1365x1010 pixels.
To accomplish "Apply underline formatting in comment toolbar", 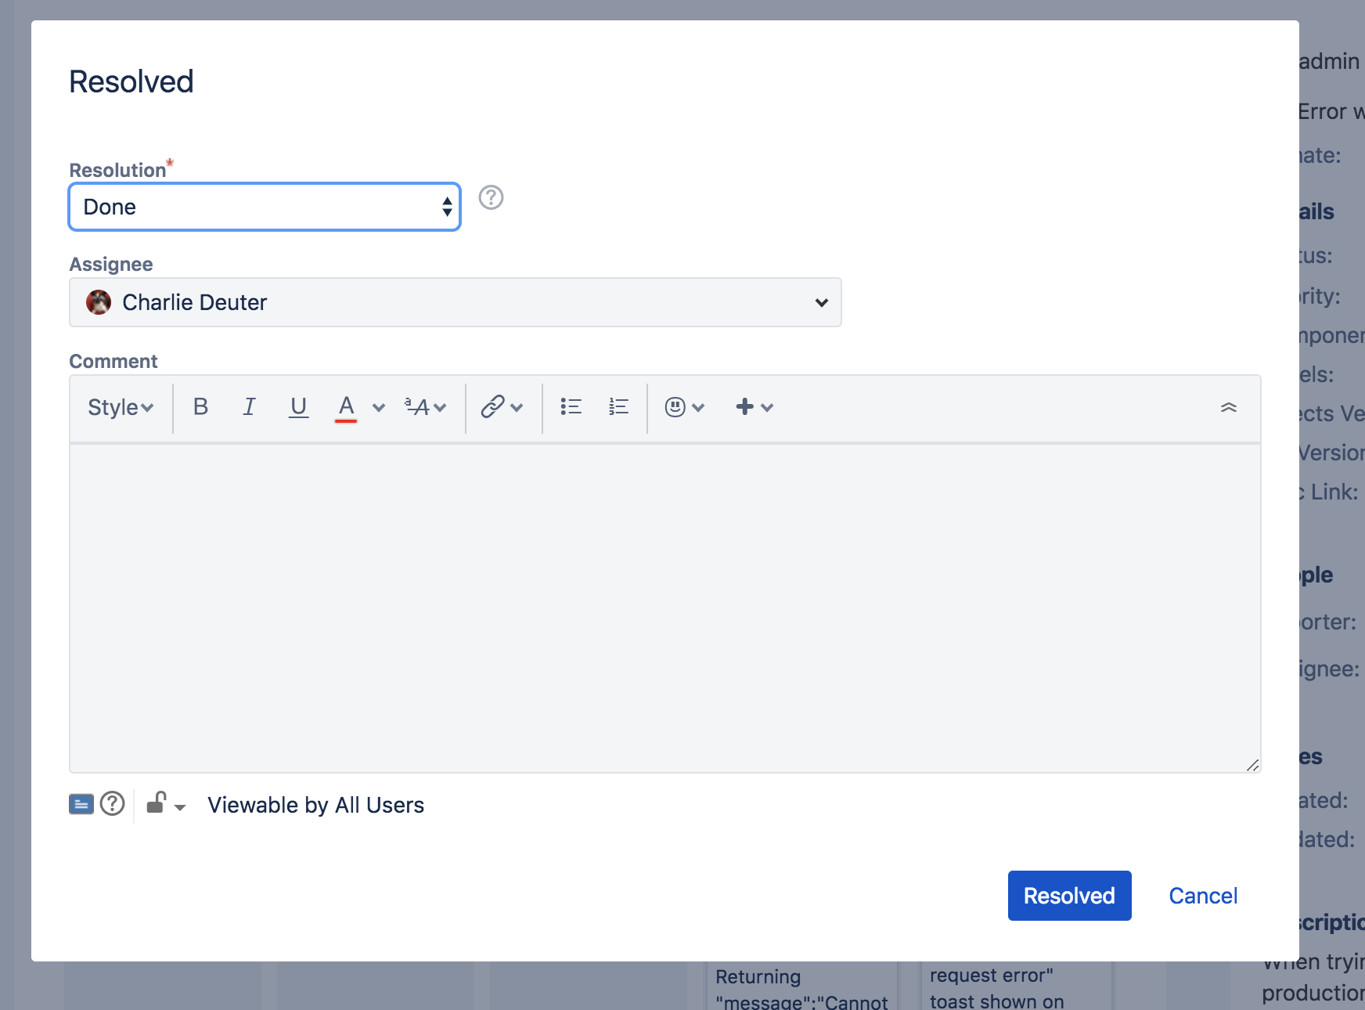I will click(298, 407).
